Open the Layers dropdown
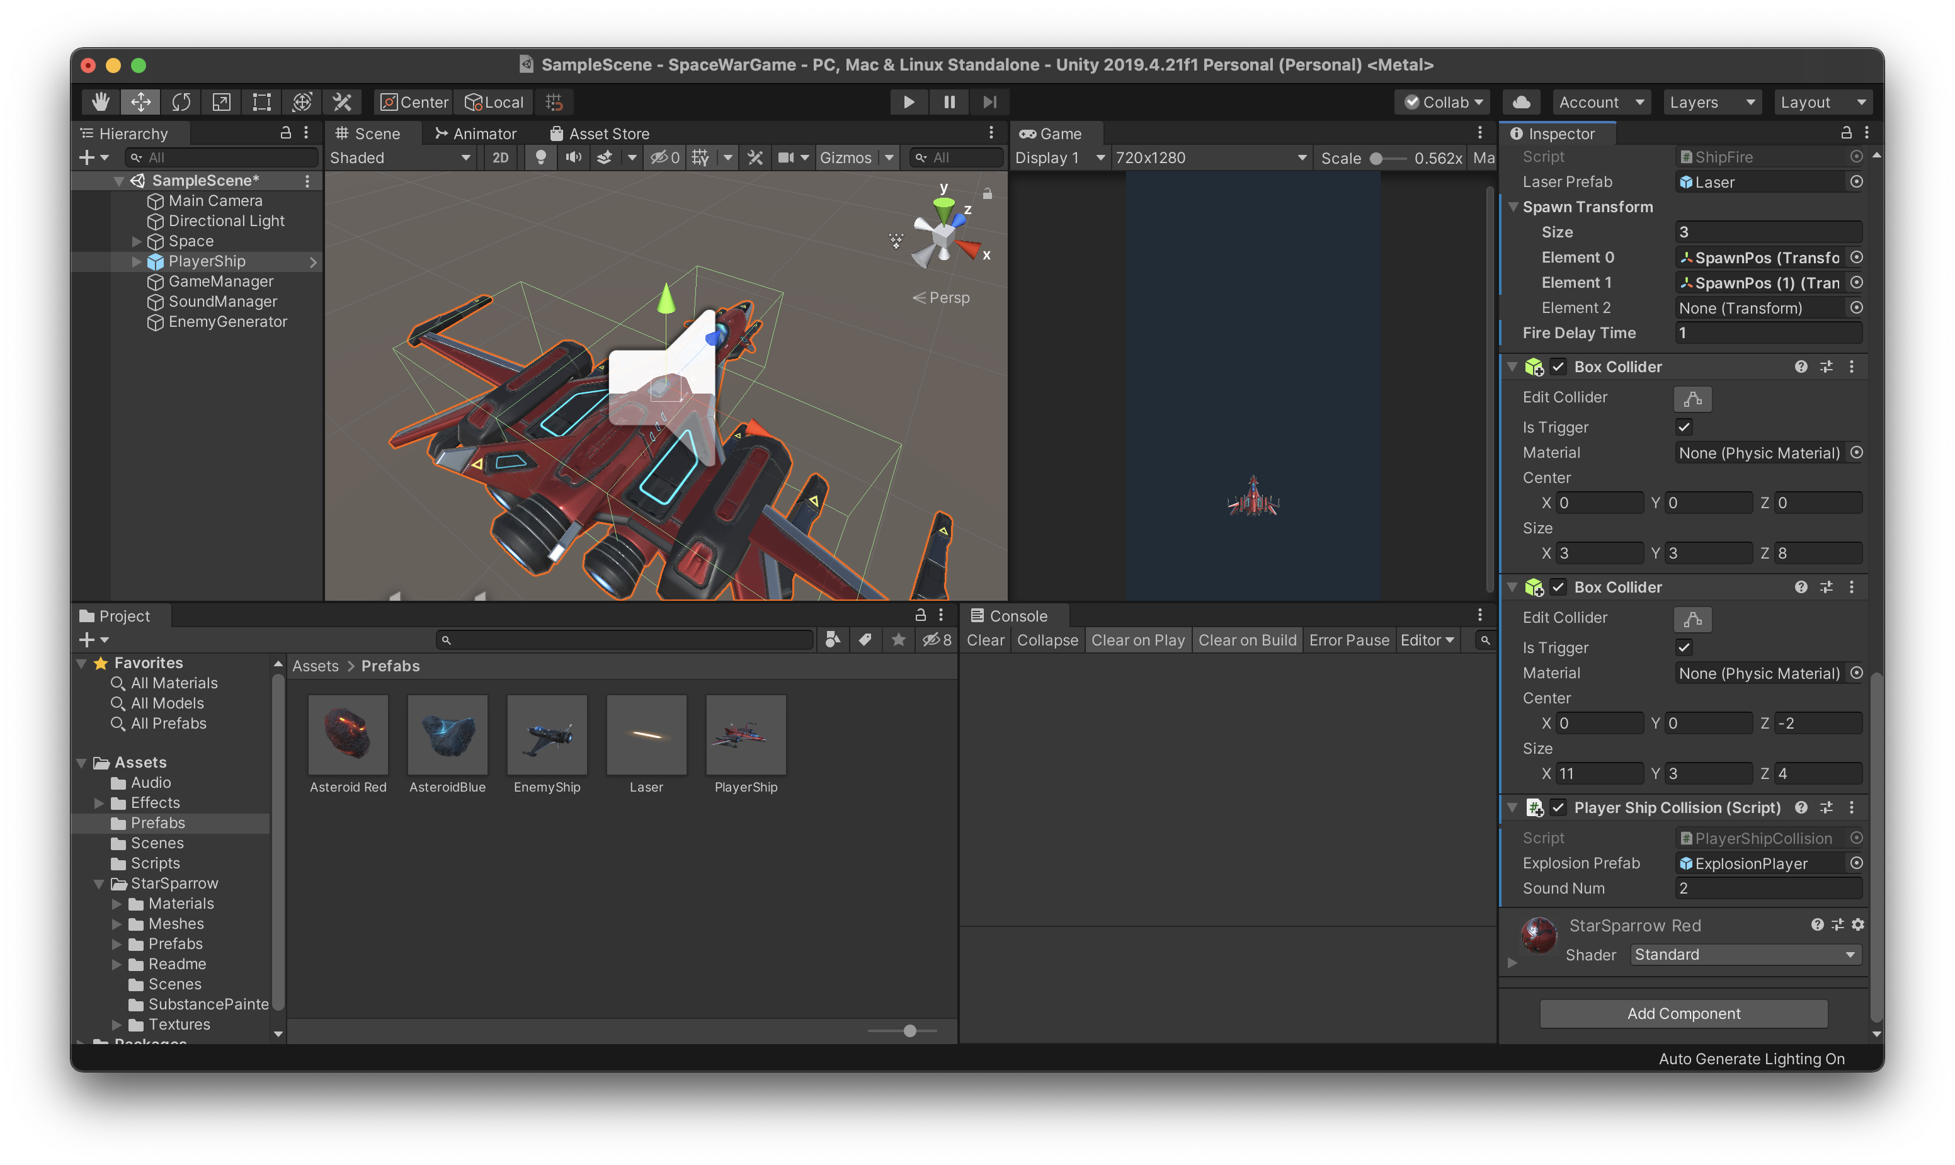 pos(1712,102)
